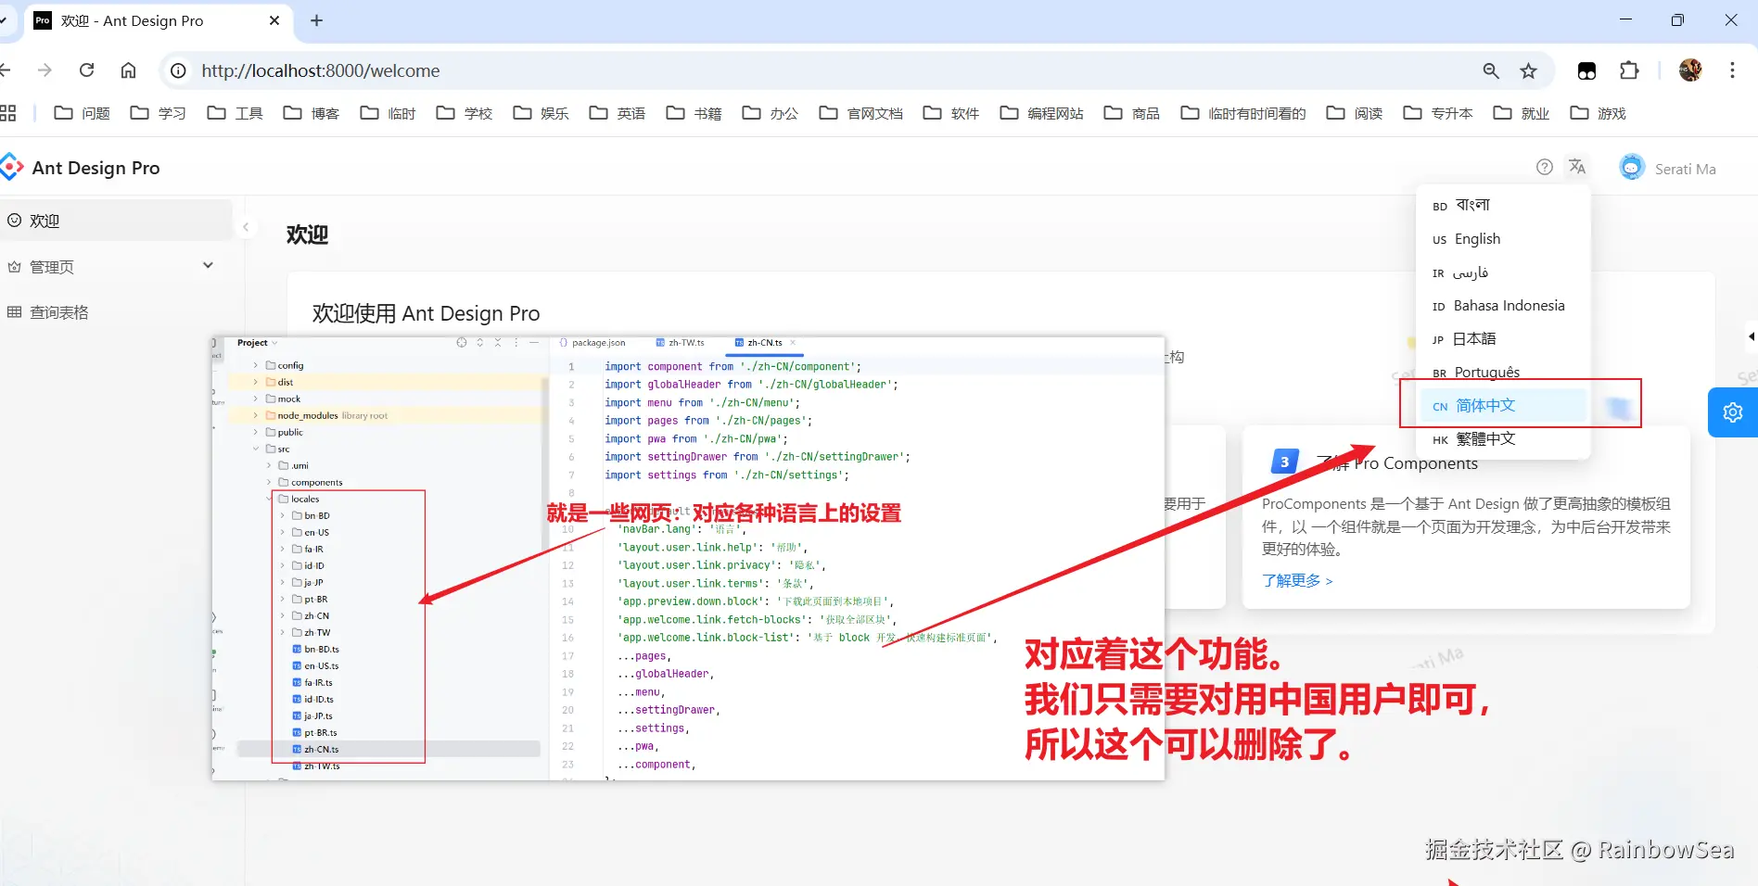
Task: Click the 了解更多 link
Action: [x=1296, y=580]
